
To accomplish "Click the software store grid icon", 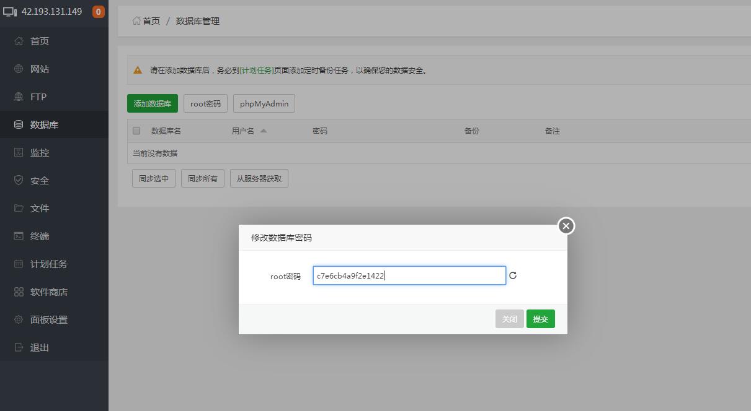I will 19,292.
